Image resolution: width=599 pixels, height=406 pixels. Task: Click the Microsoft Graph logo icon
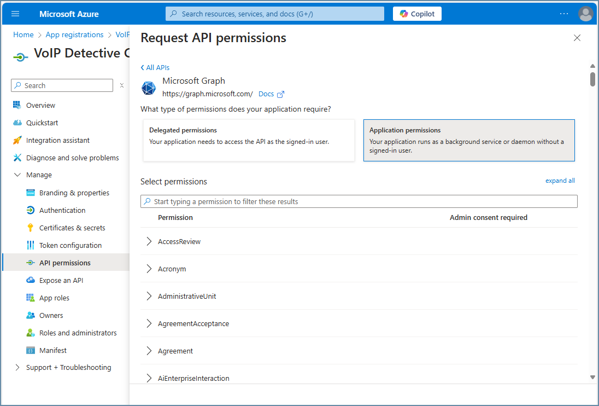[149, 88]
